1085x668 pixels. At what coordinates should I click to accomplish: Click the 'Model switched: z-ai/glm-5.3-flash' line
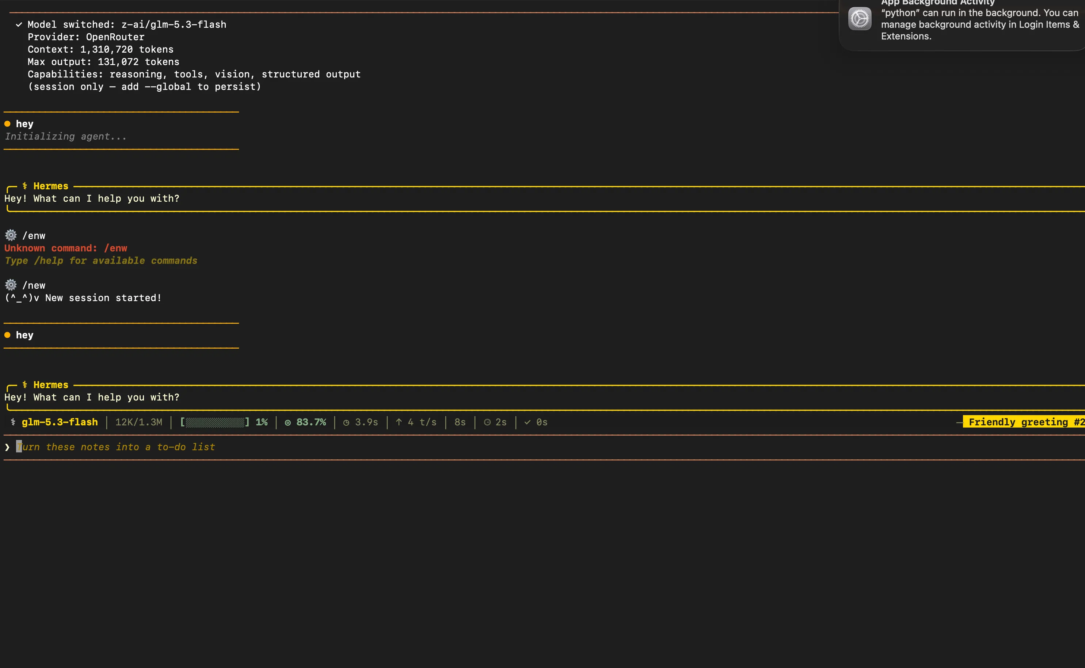tap(127, 25)
